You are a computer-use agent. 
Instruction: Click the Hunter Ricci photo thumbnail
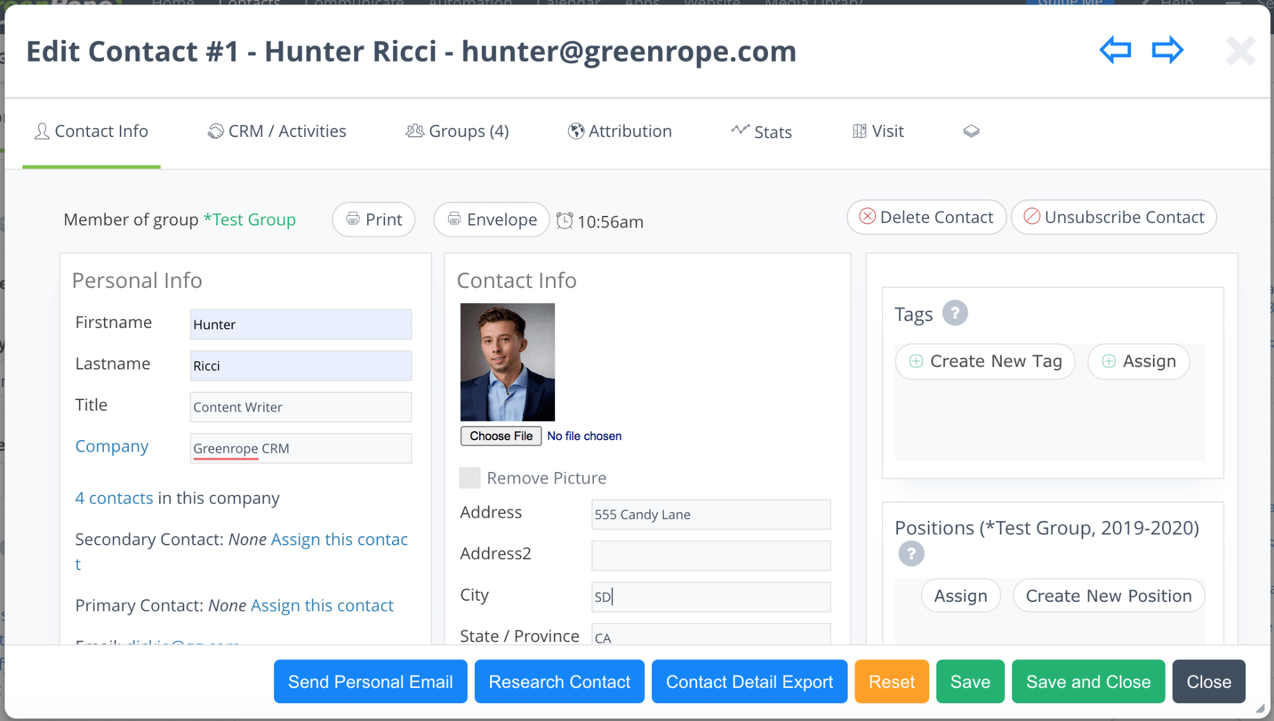pyautogui.click(x=507, y=362)
